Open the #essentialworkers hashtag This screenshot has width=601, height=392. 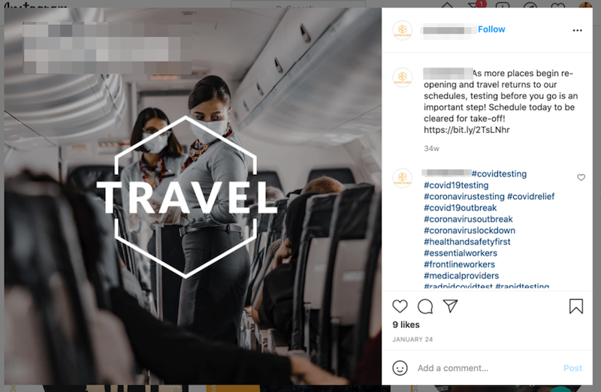pyautogui.click(x=461, y=253)
